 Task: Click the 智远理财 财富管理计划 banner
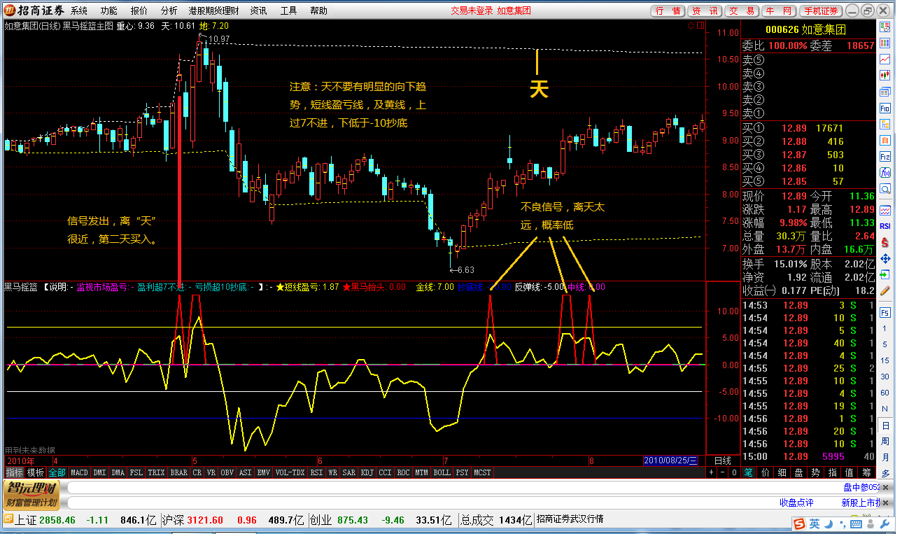tap(31, 494)
